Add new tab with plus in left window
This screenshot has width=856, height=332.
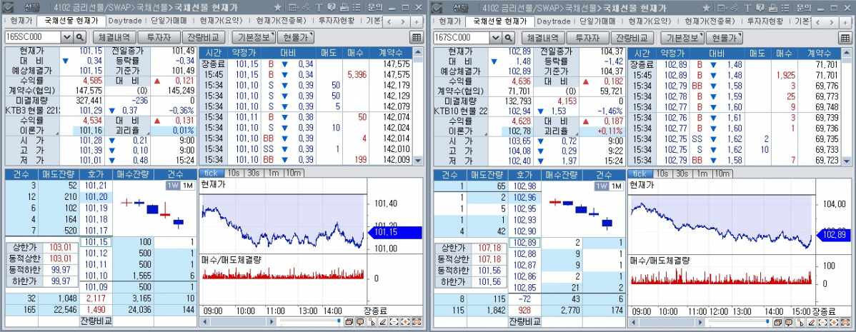(417, 22)
